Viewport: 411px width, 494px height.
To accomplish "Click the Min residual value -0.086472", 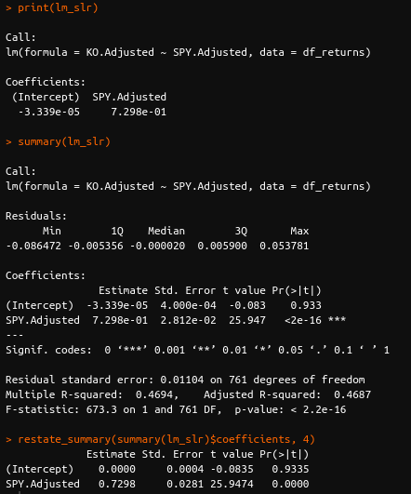I will click(33, 246).
